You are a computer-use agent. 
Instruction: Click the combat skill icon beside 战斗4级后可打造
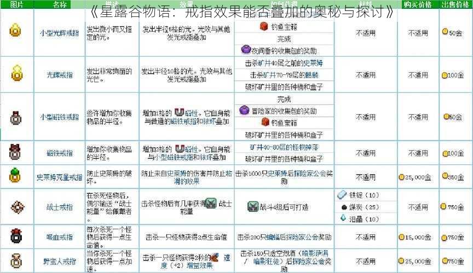click(x=253, y=206)
